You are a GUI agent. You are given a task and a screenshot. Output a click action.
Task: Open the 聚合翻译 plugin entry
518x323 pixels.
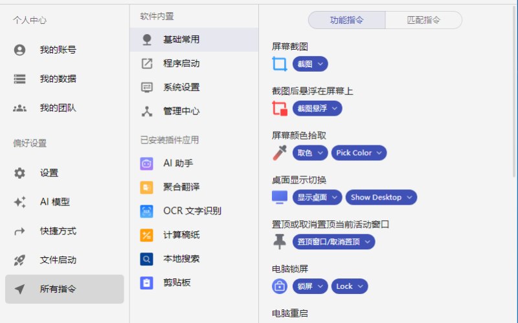pyautogui.click(x=194, y=187)
